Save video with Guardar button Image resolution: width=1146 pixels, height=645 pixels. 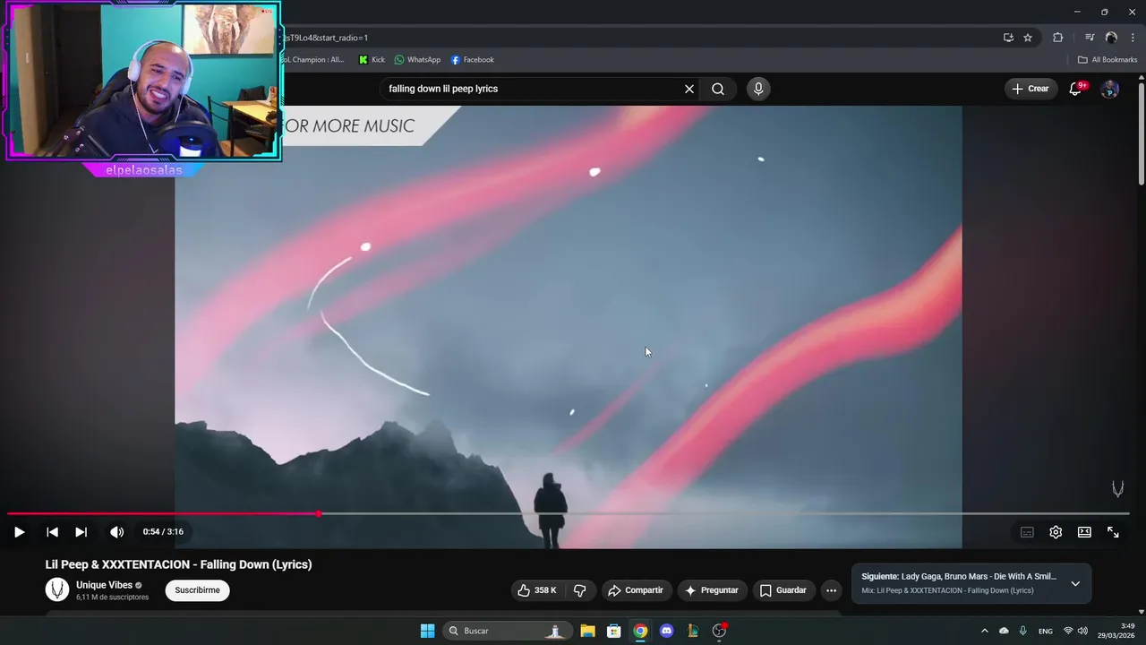[x=783, y=590]
